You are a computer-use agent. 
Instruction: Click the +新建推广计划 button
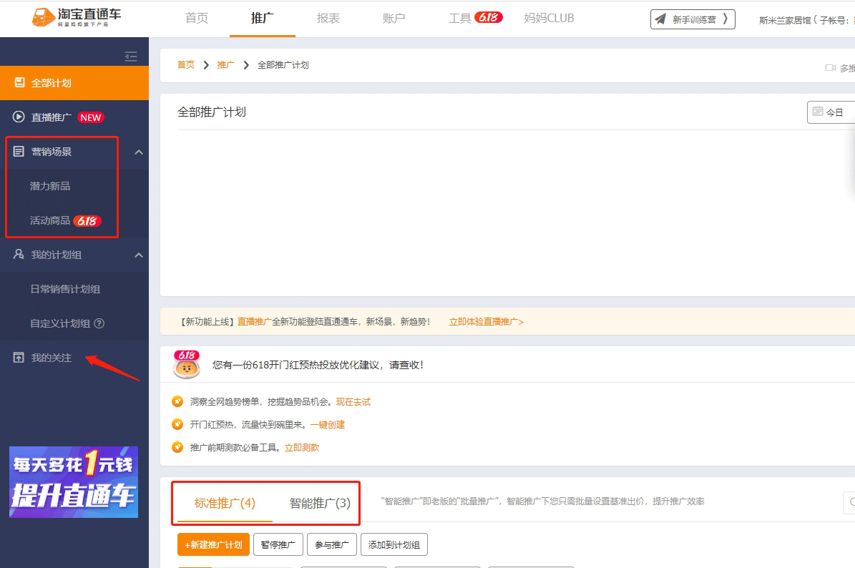coord(213,545)
